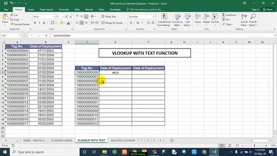Screen dimensions: 277x156
Task: Open Sort & Filter menu
Action: pyautogui.click(x=244, y=20)
